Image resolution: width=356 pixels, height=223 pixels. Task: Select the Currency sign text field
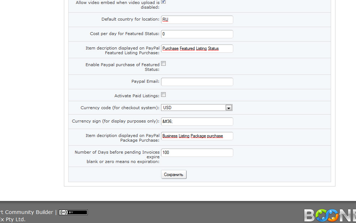pyautogui.click(x=197, y=121)
